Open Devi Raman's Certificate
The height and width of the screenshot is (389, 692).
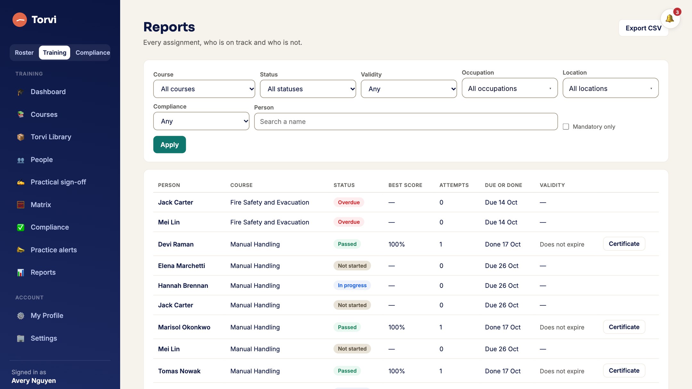[624, 244]
